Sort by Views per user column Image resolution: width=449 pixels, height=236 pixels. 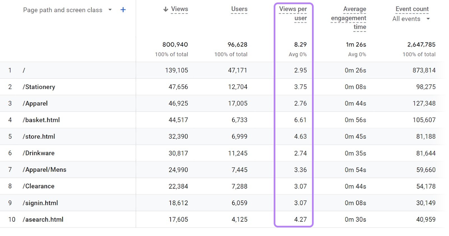(293, 13)
